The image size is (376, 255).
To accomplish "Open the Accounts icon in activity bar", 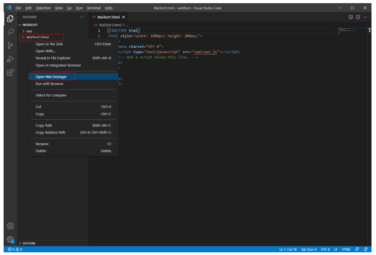I will click(x=10, y=226).
